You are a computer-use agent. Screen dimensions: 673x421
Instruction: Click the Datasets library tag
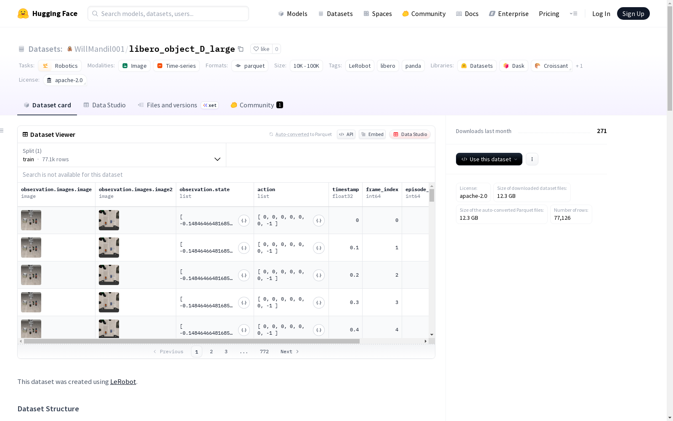pyautogui.click(x=477, y=66)
